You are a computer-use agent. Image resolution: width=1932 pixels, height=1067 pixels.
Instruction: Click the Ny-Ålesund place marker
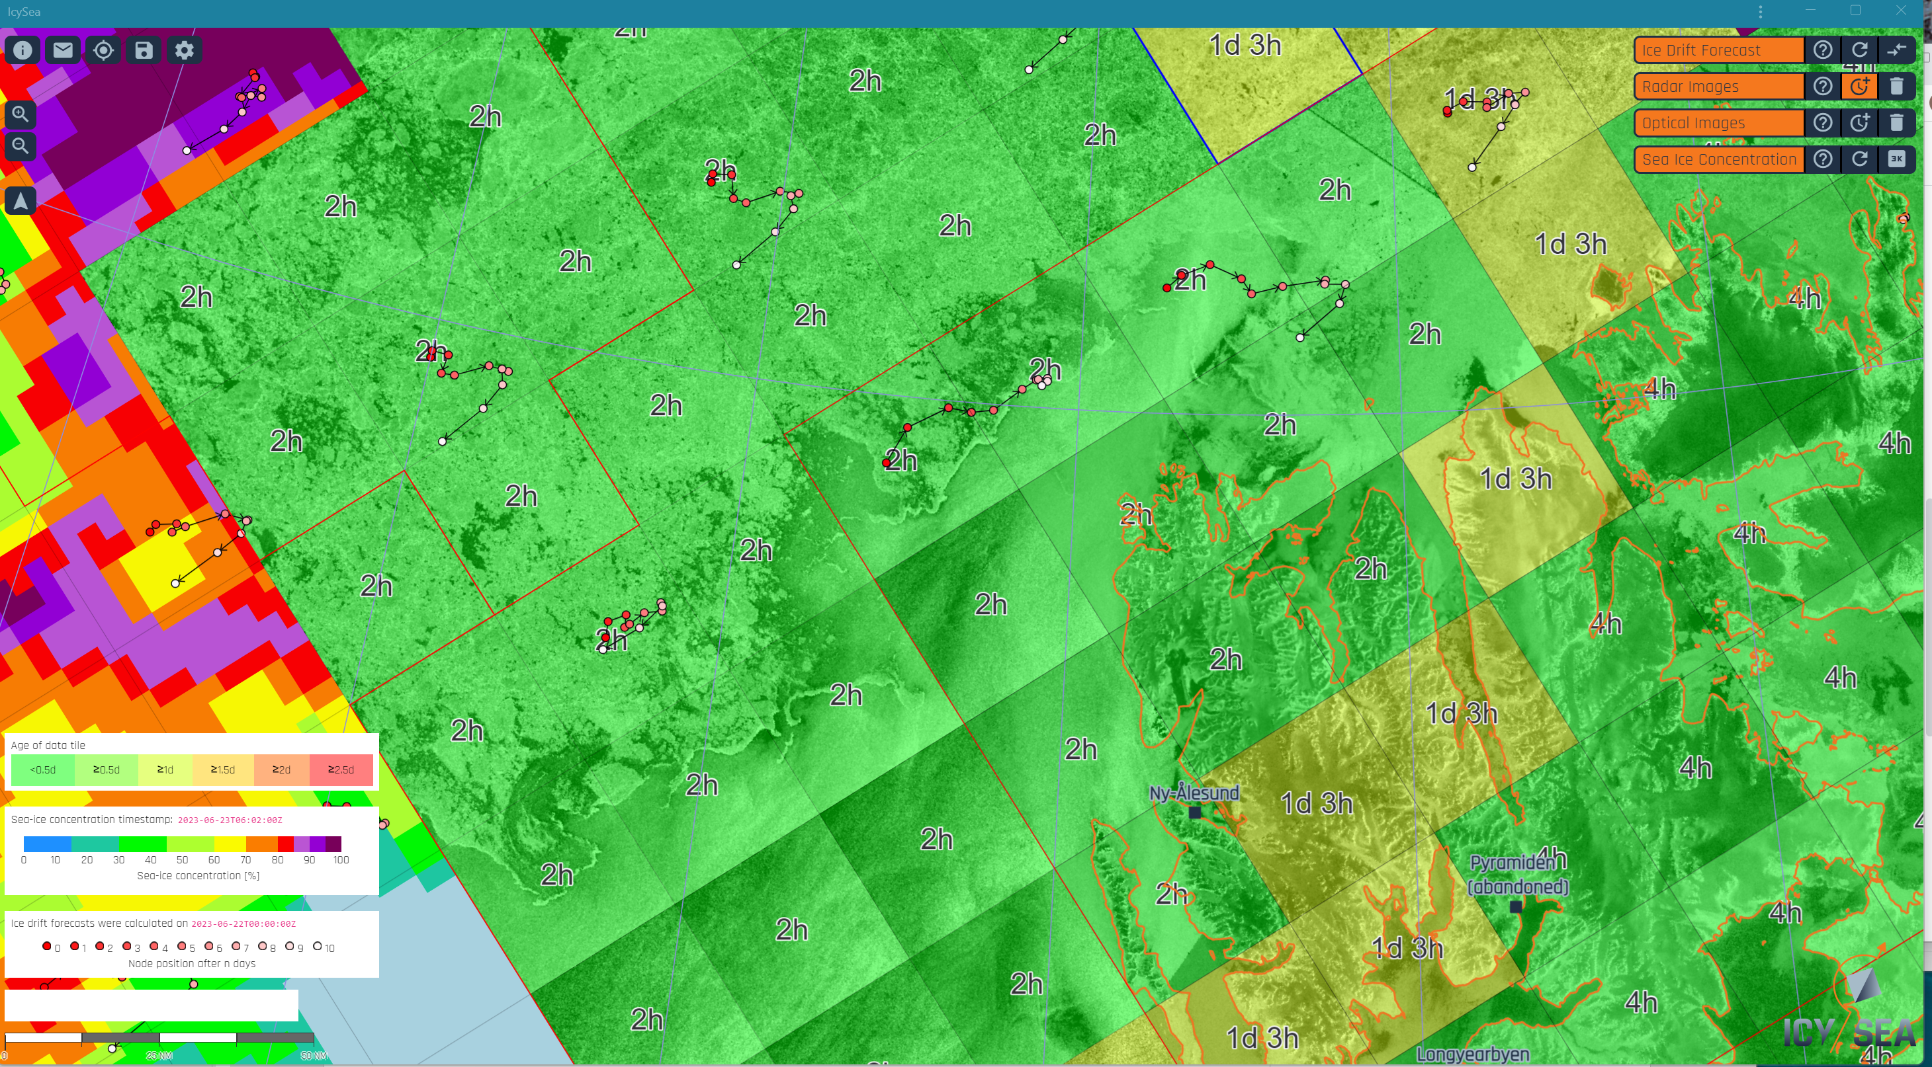point(1195,812)
